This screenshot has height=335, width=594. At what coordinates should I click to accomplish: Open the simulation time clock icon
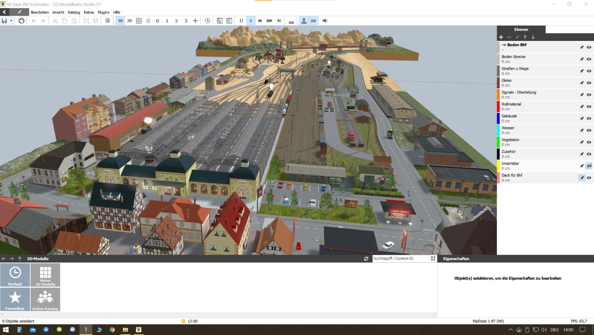click(208, 21)
